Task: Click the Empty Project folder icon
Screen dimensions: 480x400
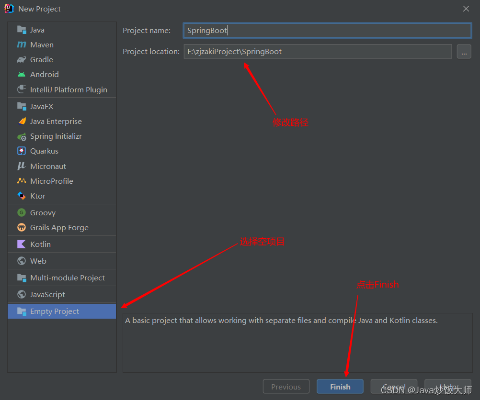Action: click(x=22, y=311)
